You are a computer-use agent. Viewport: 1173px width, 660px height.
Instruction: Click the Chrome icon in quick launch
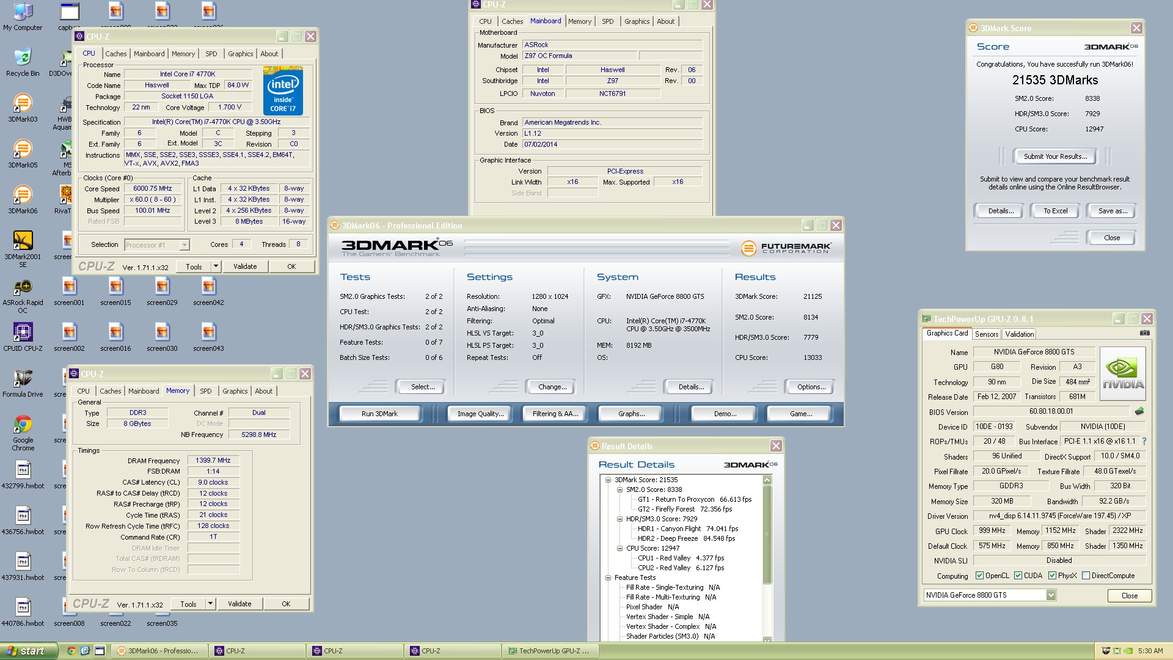point(71,651)
